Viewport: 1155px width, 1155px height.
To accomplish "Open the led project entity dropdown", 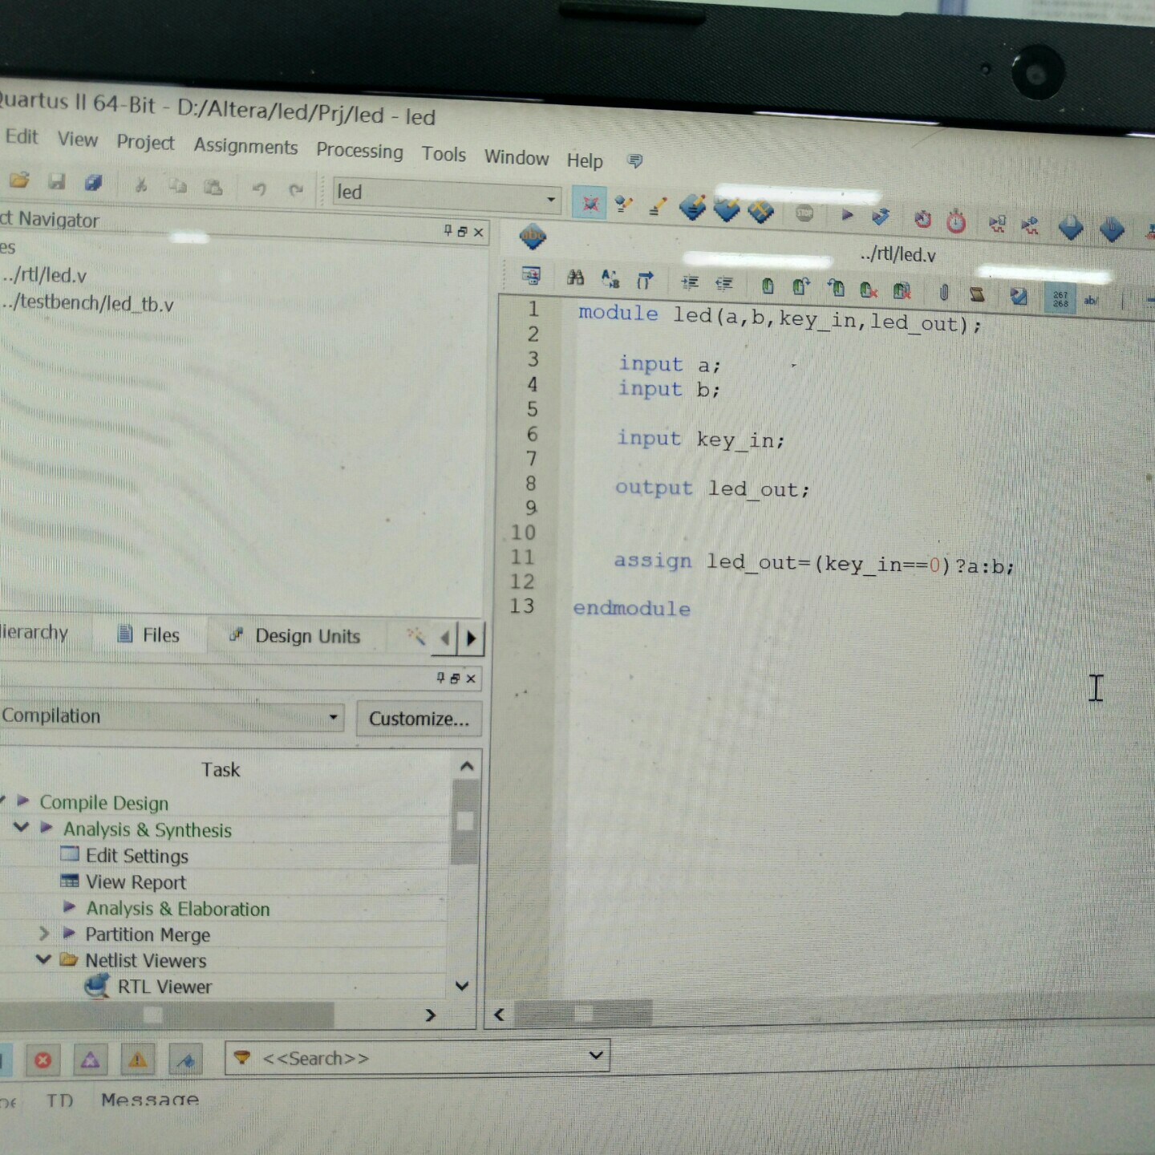I will point(550,198).
